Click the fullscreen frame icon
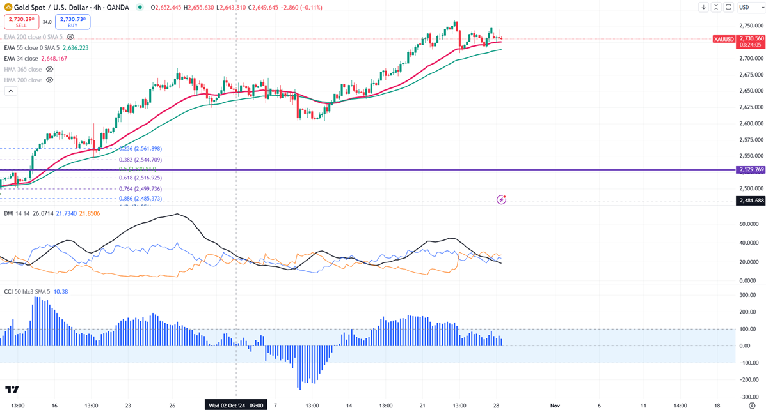This screenshot has width=766, height=410. 728,7
